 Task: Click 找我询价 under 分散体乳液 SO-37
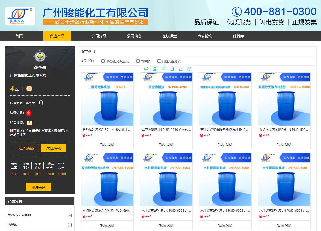coord(108,145)
